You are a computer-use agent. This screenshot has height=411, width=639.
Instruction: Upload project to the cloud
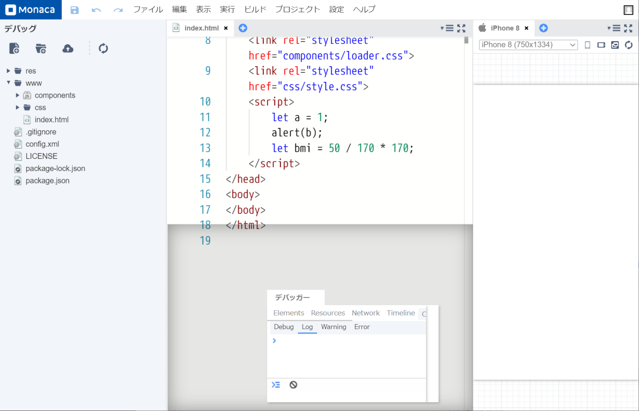pos(68,48)
